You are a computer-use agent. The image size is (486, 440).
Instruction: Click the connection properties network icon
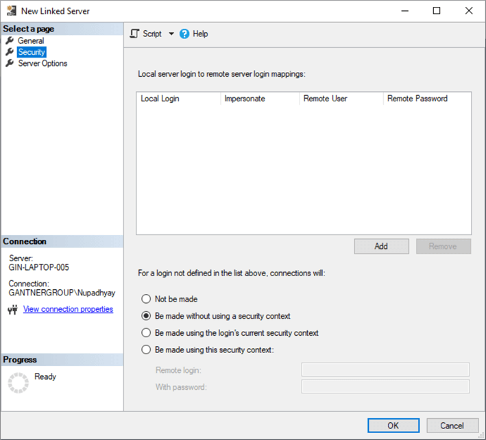pyautogui.click(x=12, y=310)
